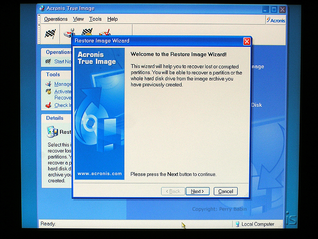Click the Local Computer status bar icon

coord(237,224)
